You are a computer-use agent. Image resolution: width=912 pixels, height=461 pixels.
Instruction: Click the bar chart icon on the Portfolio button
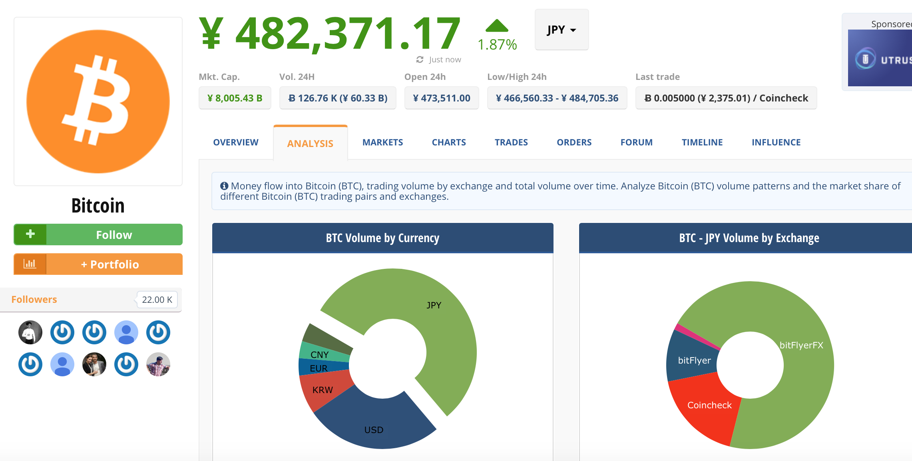pos(30,264)
